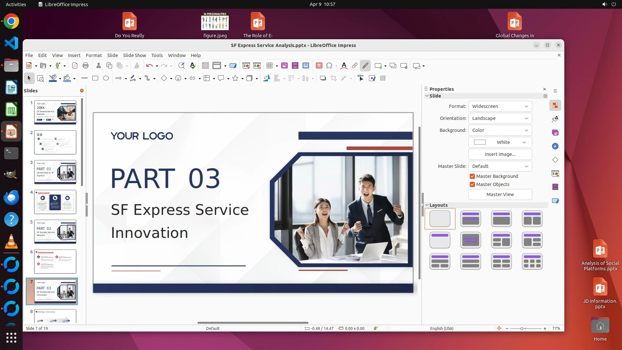Select the Rectangle drawing tool
The height and width of the screenshot is (350, 622).
[95, 78]
